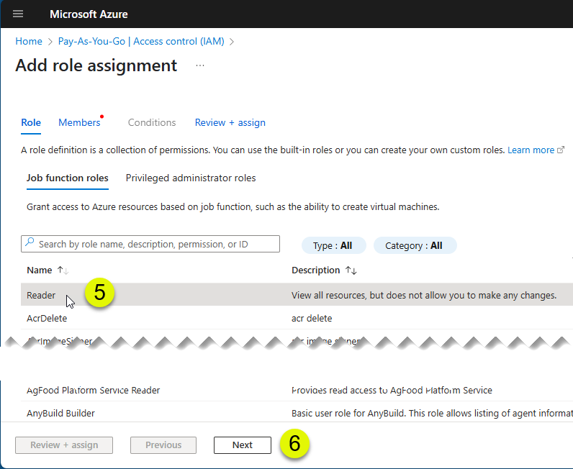
Task: Select the Reader role row
Action: coord(297,295)
